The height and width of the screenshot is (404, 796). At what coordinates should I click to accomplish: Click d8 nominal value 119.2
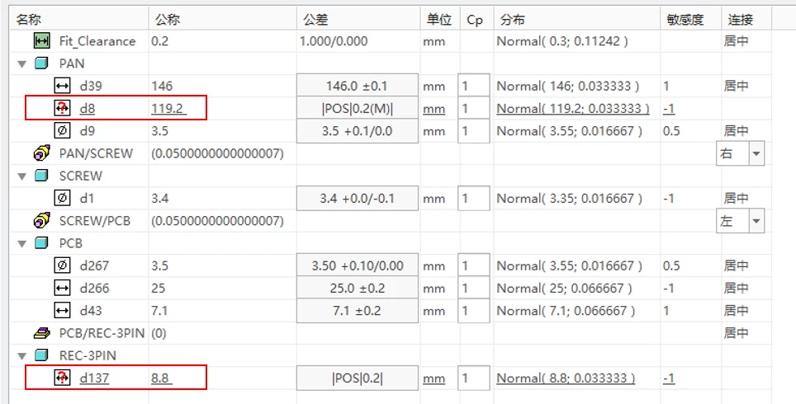[169, 109]
